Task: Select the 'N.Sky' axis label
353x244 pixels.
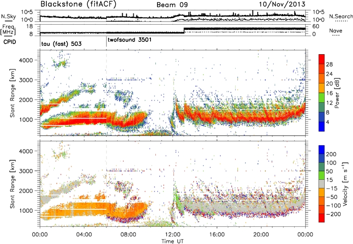Action: point(8,16)
